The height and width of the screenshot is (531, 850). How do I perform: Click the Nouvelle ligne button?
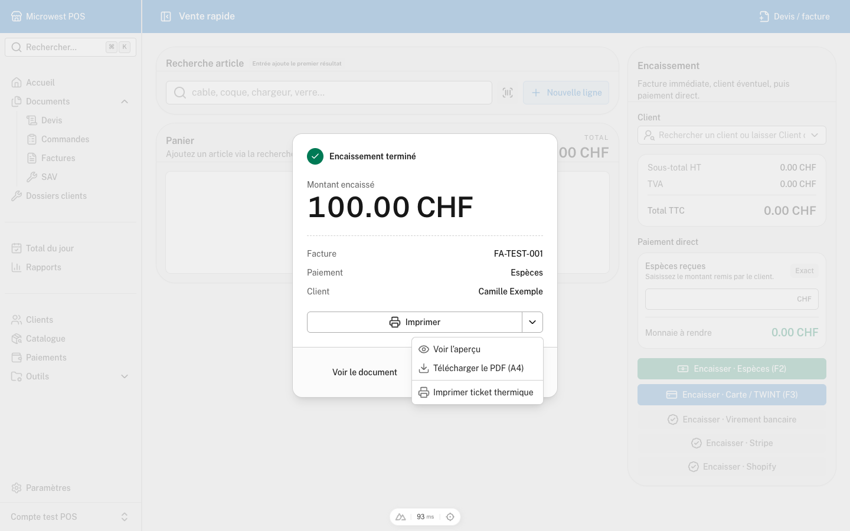[566, 93]
